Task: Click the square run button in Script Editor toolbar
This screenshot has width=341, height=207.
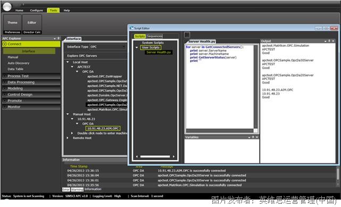Action: click(x=187, y=35)
